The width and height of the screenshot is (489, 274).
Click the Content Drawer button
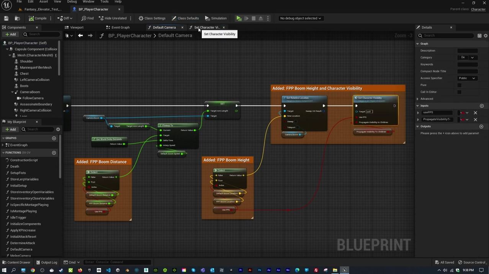[16, 263]
